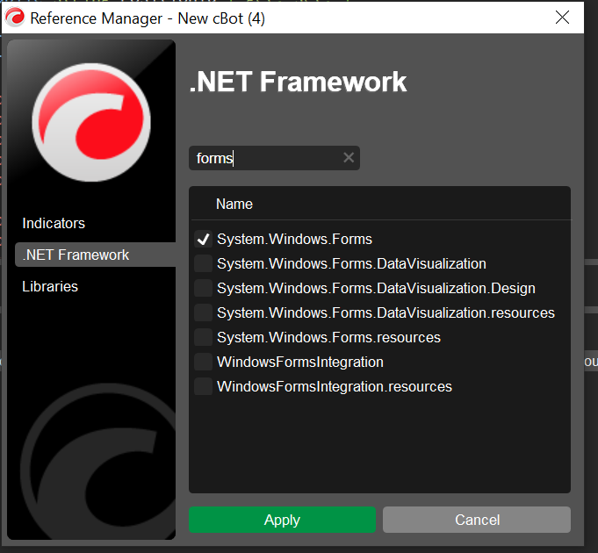Check System.Windows.Forms.resources checkbox
Image resolution: width=598 pixels, height=553 pixels.
tap(203, 337)
